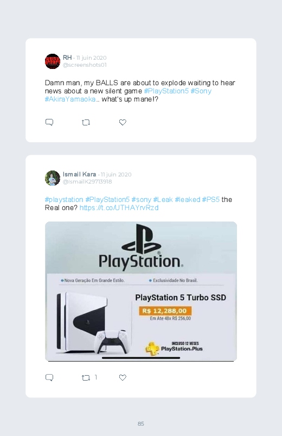
Task: Open the PlayStation 5 Turbo SSD image
Action: coord(141,292)
